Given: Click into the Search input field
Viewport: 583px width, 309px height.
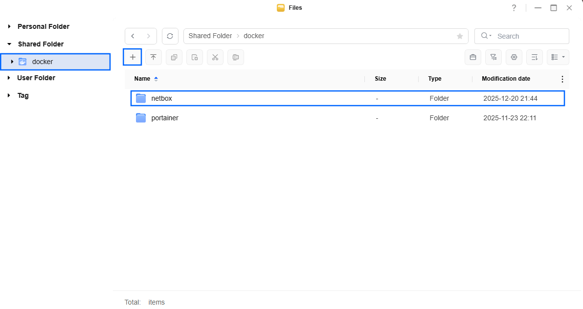Looking at the screenshot, I should pyautogui.click(x=530, y=36).
